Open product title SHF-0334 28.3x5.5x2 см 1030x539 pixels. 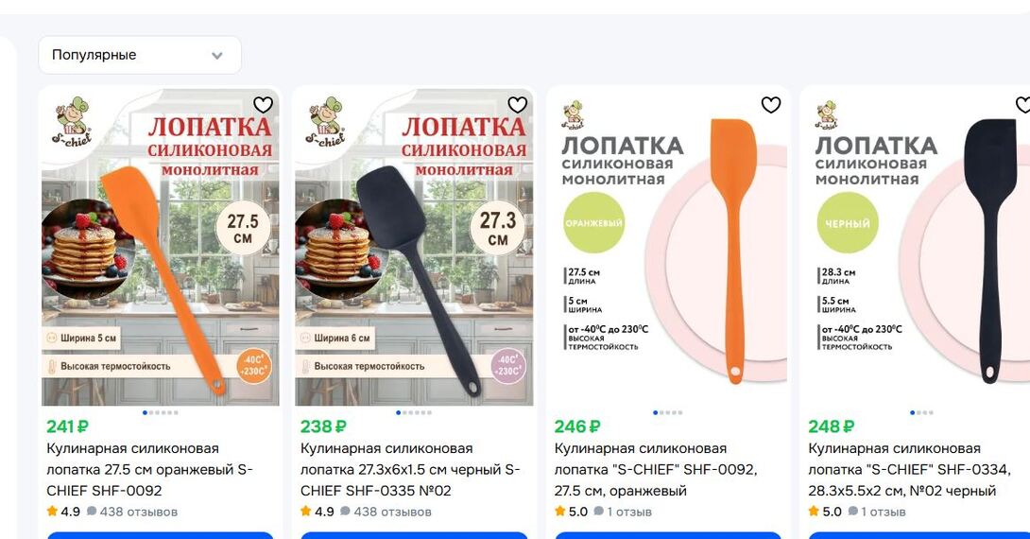[x=901, y=469]
